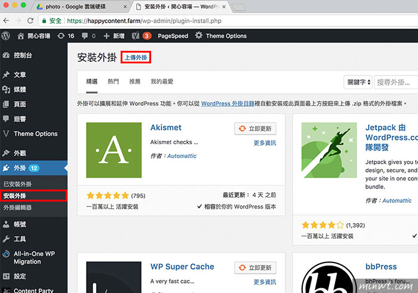Image resolution: width=418 pixels, height=293 pixels.
Task: Open 開心容場 site name in admin bar
Action: pos(39,36)
